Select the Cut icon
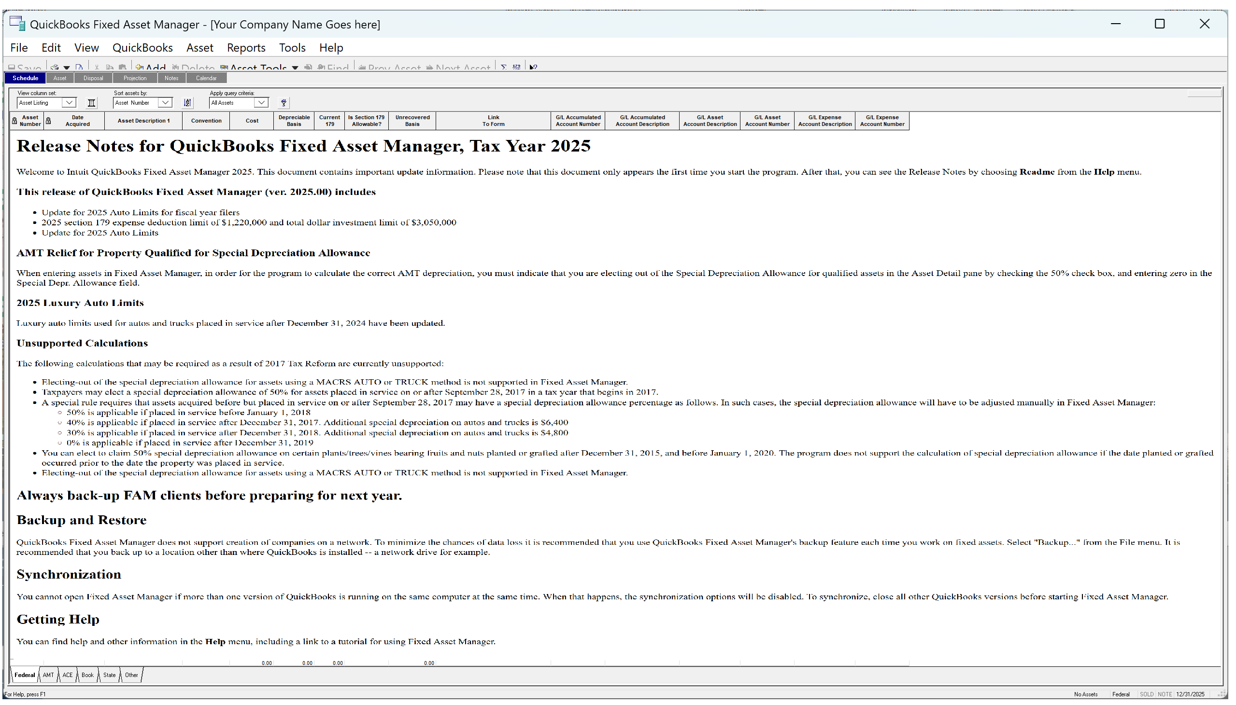This screenshot has width=1236, height=705. [96, 67]
